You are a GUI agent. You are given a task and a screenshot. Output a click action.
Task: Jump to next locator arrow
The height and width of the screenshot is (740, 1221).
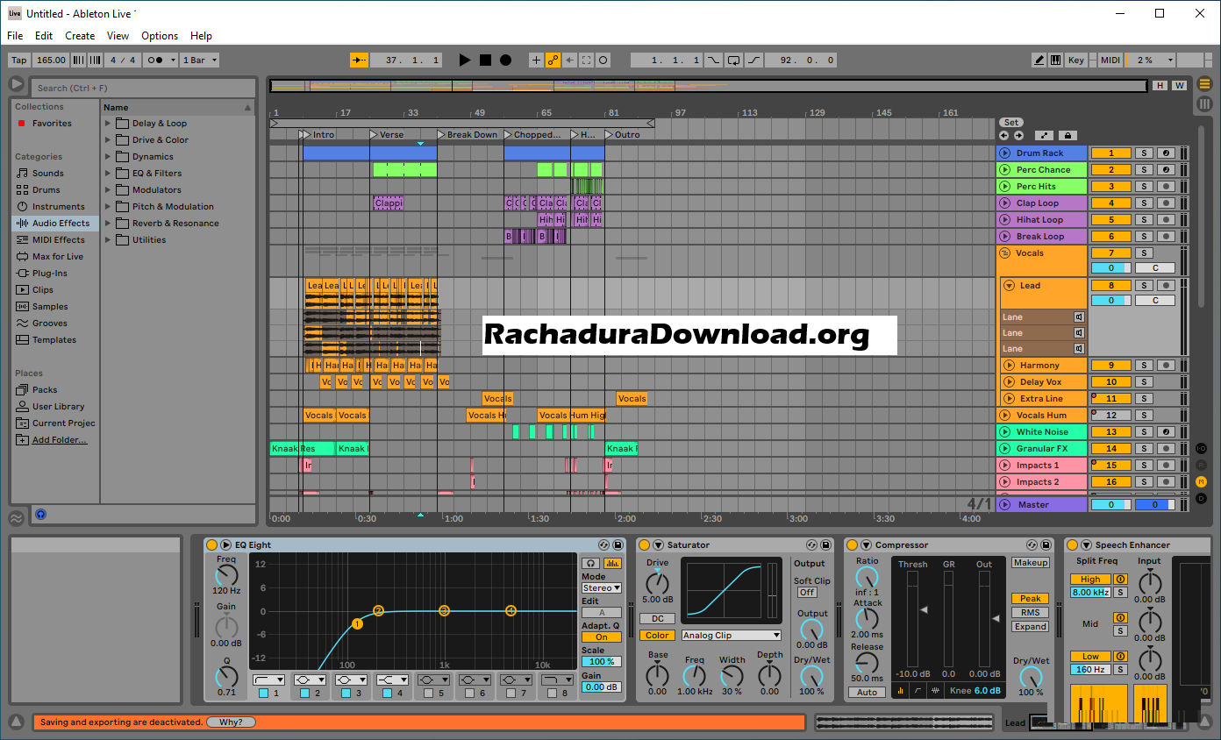1018,135
